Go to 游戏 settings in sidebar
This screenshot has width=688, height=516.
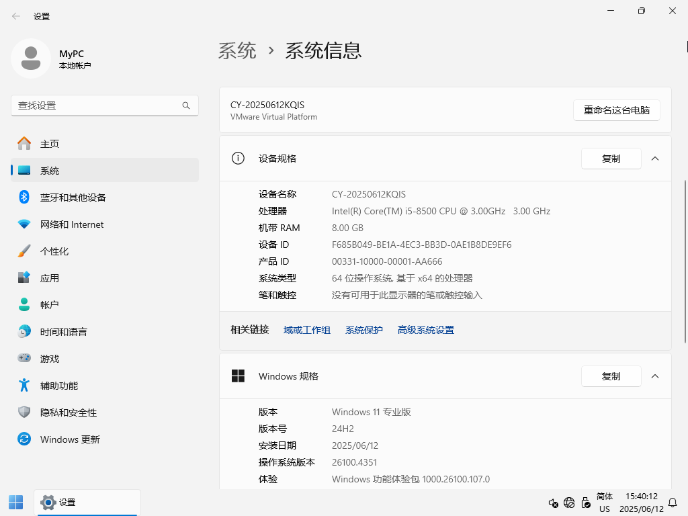105,358
